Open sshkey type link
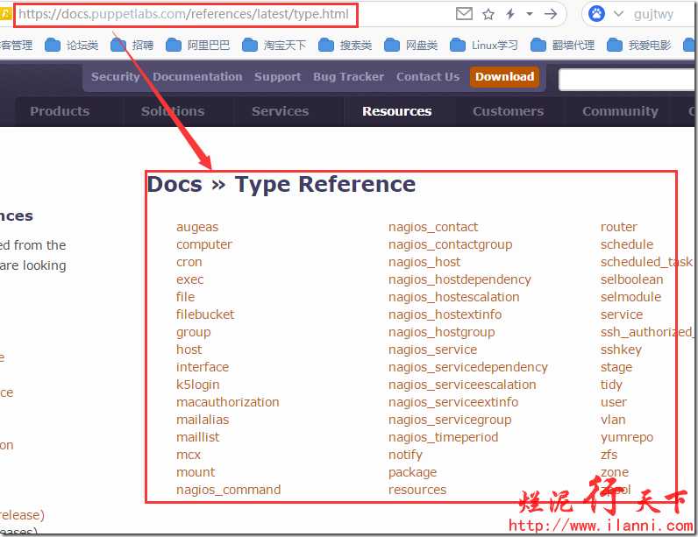Viewport: 698px width, 537px height. (x=621, y=350)
